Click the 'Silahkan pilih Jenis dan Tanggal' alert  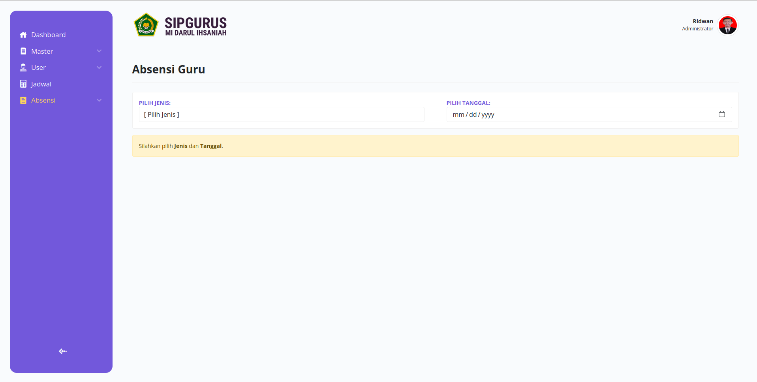436,146
